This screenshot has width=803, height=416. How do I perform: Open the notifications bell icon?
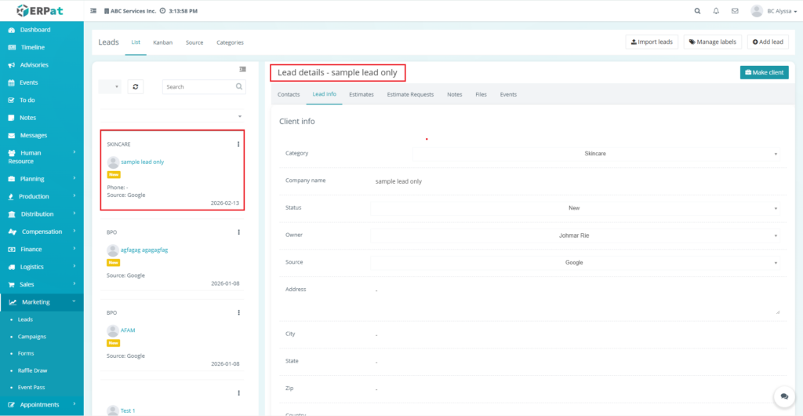(716, 11)
